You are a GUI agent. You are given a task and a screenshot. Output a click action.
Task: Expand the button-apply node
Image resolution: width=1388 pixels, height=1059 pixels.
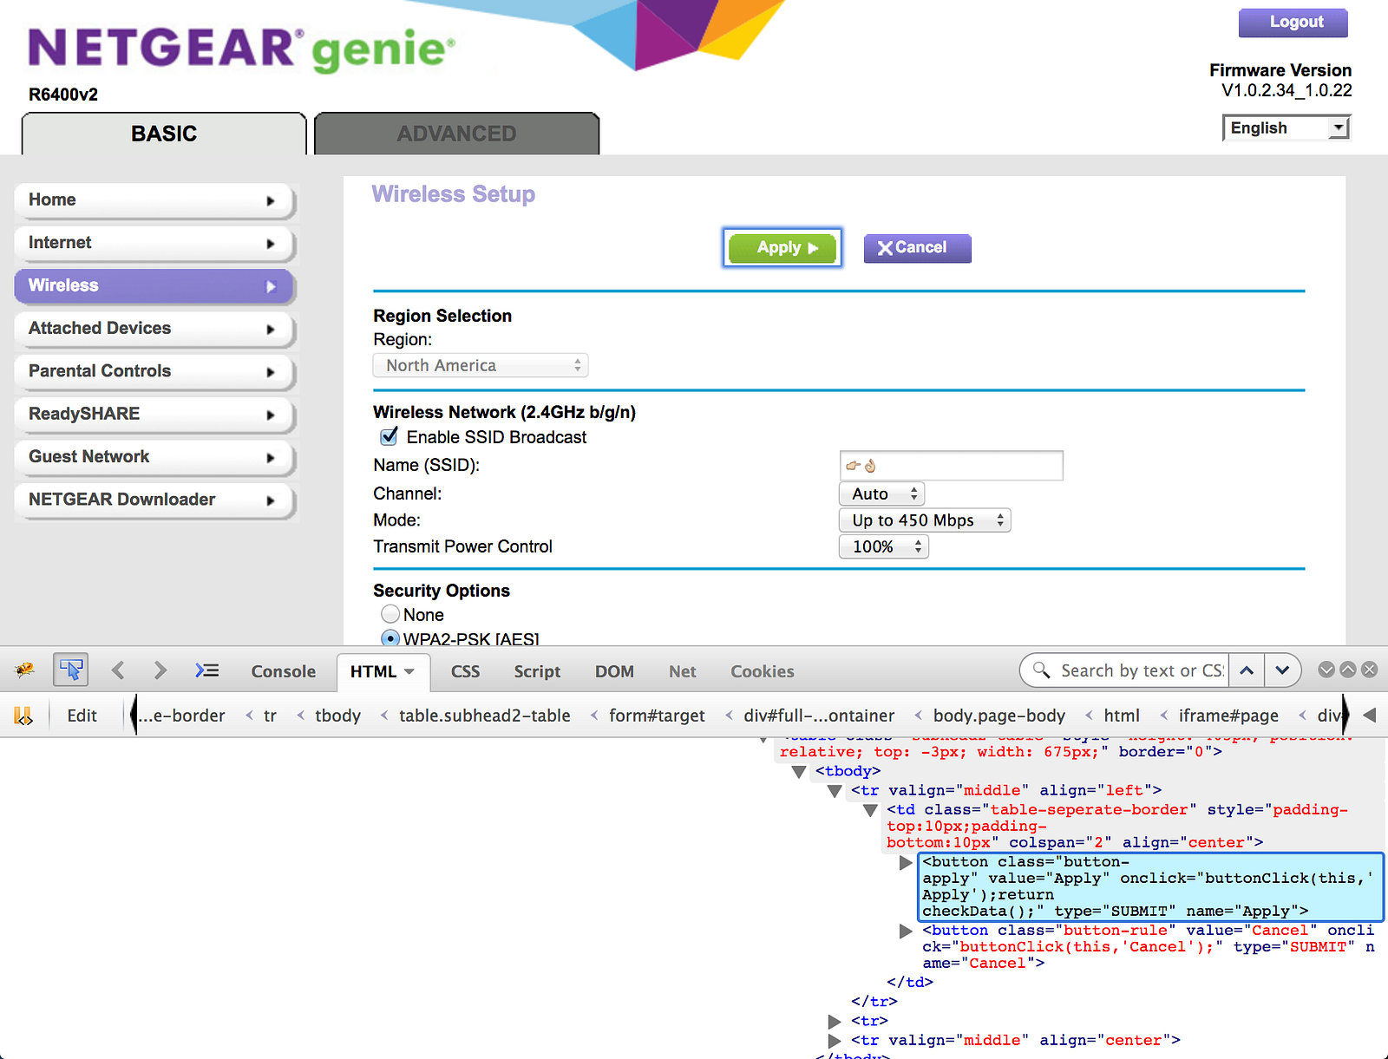coord(906,863)
